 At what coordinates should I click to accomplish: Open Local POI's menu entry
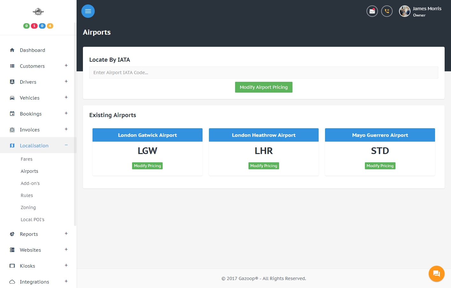(x=33, y=220)
